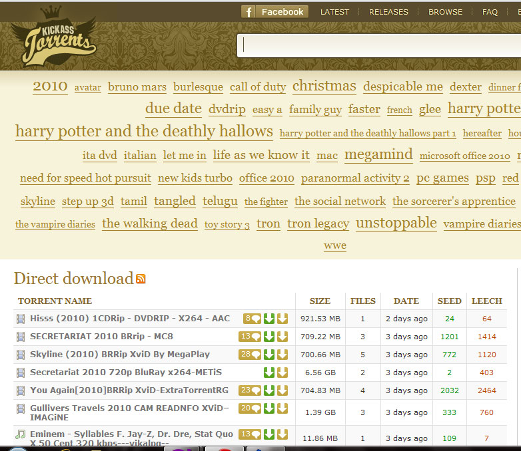521x451 pixels.
Task: Open 28 comments for Skyline (2010) BRRip
Action: [x=250, y=355]
